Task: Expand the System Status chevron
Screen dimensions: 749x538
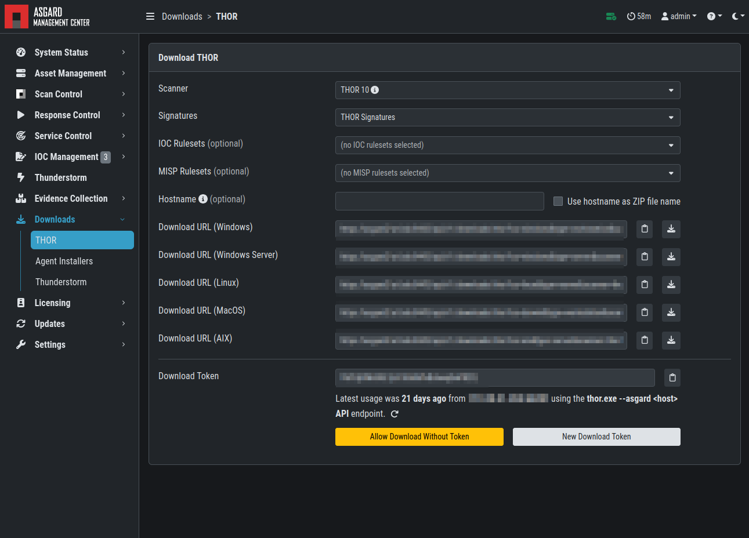Action: (x=124, y=52)
